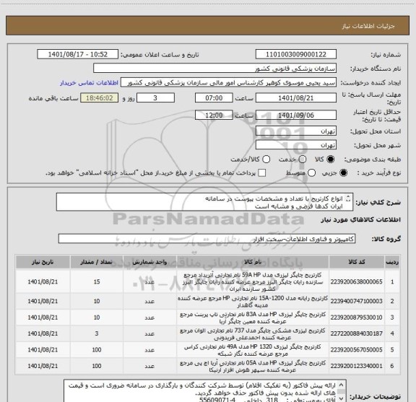The width and height of the screenshot is (416, 402).
Task: Click the کد کالا column header
Action: click(357, 262)
